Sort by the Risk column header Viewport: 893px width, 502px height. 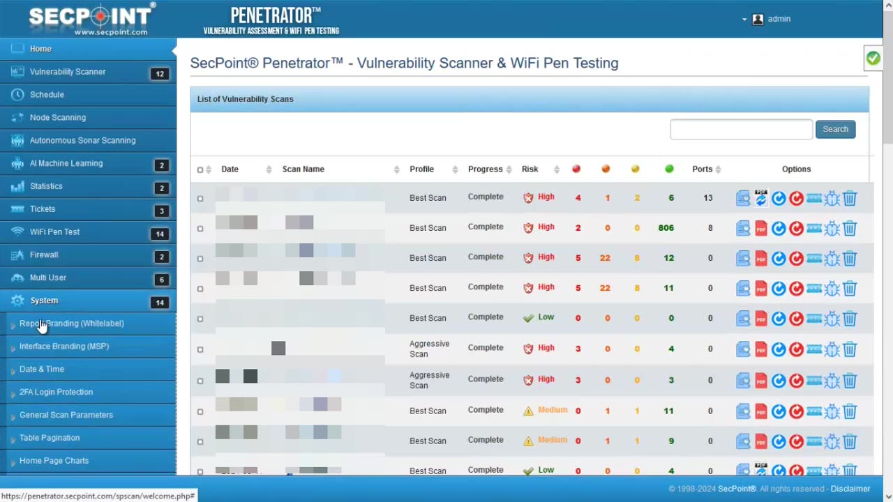530,169
